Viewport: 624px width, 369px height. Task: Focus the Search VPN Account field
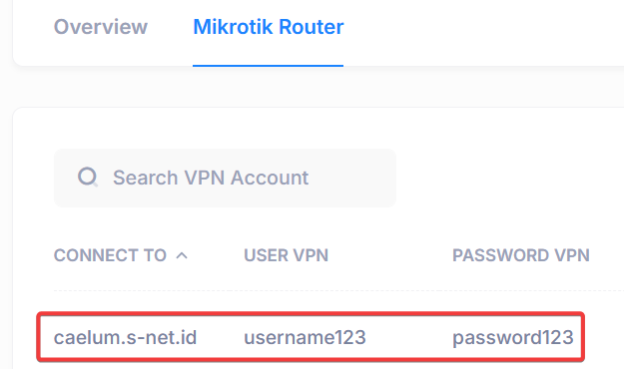pyautogui.click(x=225, y=178)
